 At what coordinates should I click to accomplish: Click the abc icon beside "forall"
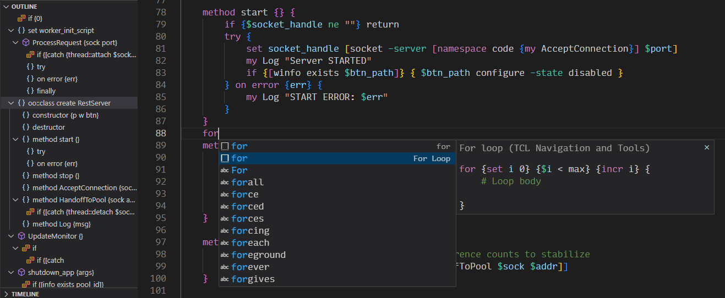pyautogui.click(x=225, y=183)
